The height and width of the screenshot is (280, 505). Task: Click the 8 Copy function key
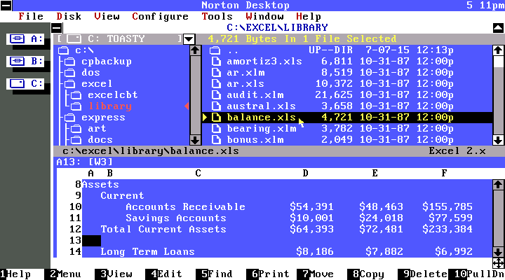[x=366, y=274]
